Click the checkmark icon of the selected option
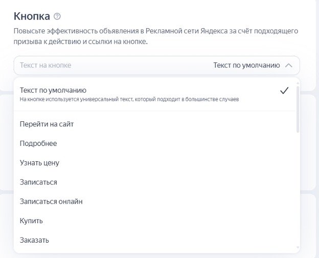319x258 pixels. [x=285, y=91]
